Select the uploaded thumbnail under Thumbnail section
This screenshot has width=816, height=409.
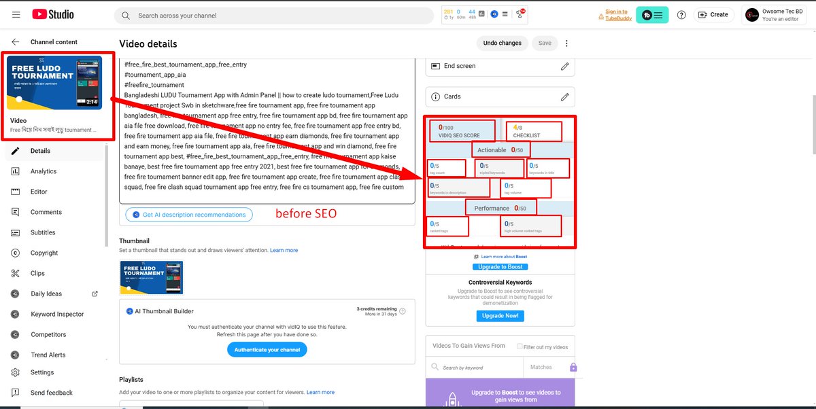tap(152, 277)
